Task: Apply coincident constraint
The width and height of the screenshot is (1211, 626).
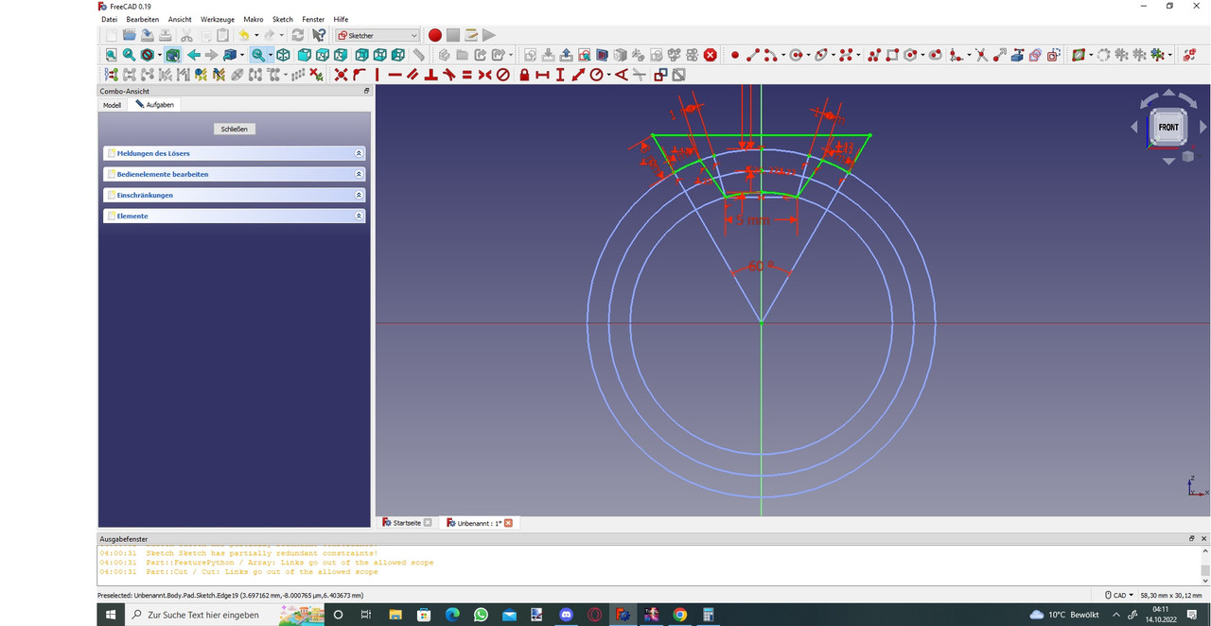Action: coord(341,74)
